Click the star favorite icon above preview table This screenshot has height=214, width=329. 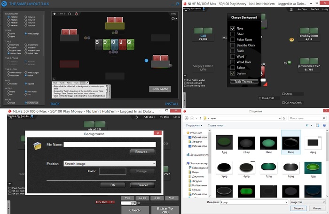pyautogui.click(x=55, y=14)
